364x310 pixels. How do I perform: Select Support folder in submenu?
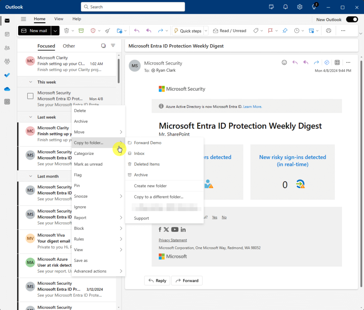click(x=164, y=218)
